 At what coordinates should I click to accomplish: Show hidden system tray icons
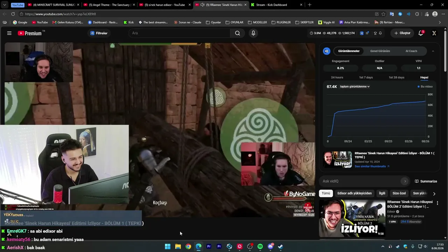click(383, 246)
